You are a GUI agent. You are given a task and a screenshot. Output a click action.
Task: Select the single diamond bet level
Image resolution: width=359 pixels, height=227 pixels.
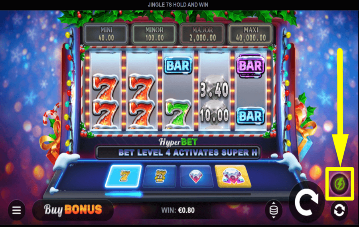coord(196,176)
